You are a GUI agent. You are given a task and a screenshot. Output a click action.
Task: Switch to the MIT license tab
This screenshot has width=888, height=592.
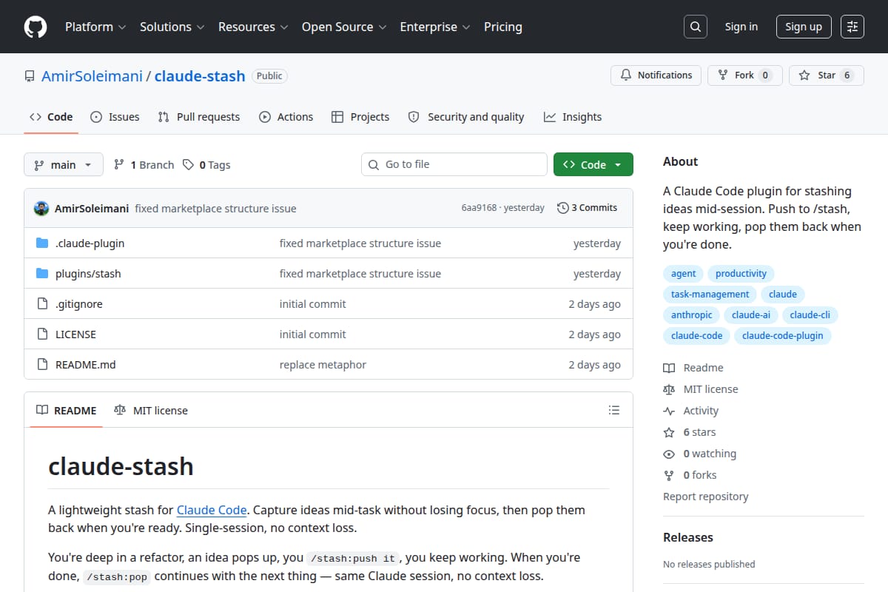coord(151,410)
